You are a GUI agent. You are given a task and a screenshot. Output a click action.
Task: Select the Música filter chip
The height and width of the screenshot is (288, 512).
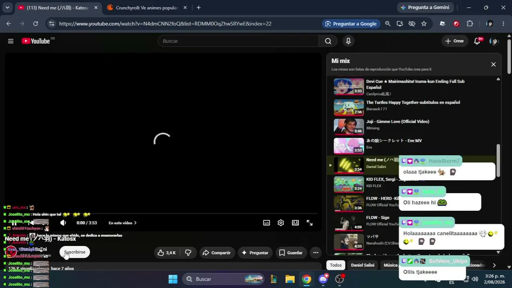[x=390, y=265]
